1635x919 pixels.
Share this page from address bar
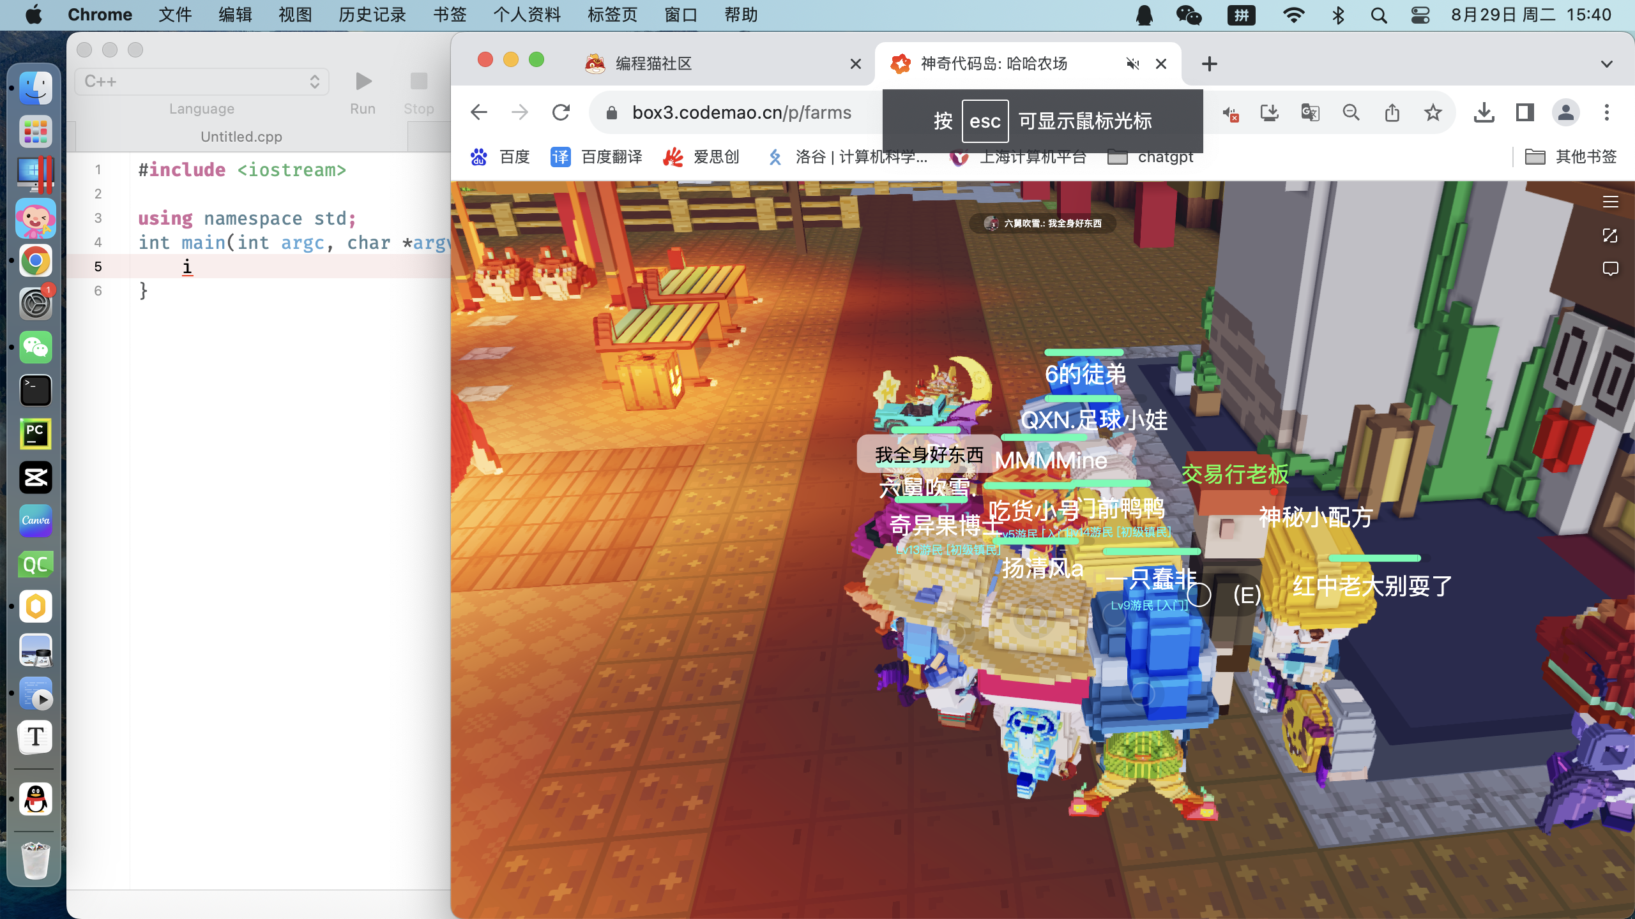coord(1392,113)
